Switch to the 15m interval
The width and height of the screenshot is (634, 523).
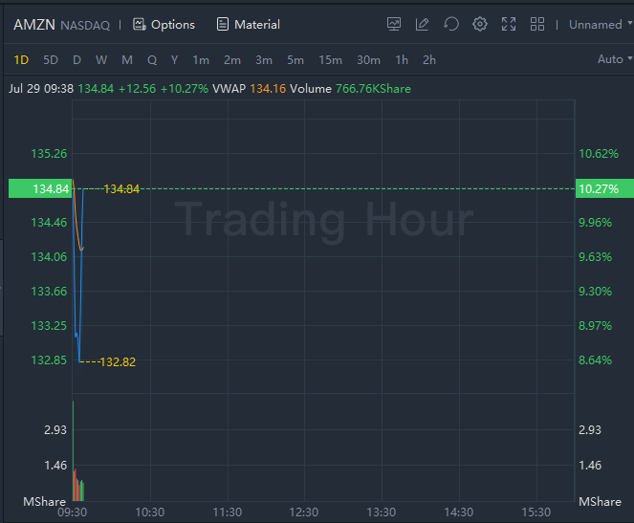330,60
